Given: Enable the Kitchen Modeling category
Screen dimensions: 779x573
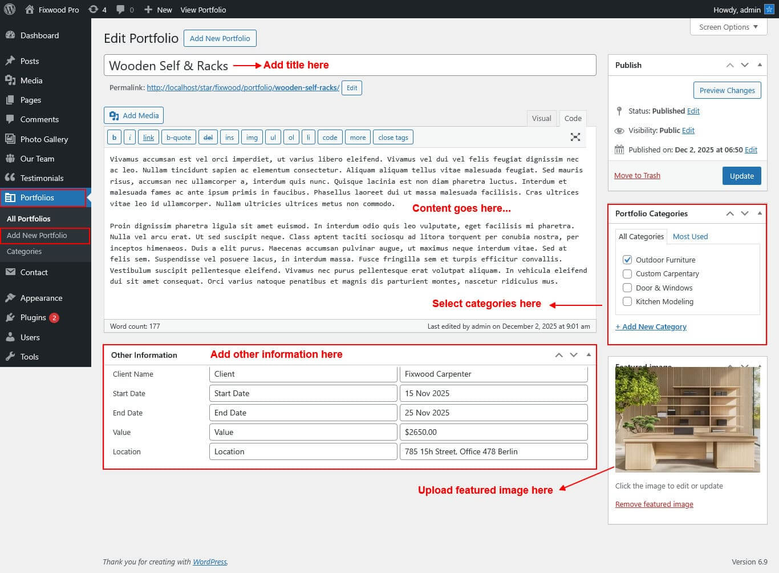Looking at the screenshot, I should (627, 302).
